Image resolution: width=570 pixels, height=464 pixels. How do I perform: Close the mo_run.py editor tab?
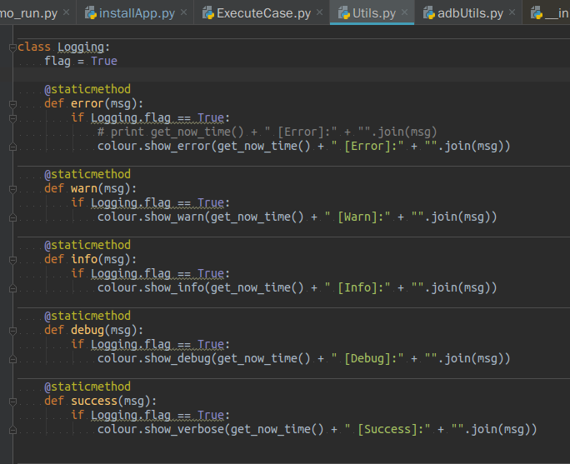(x=67, y=13)
